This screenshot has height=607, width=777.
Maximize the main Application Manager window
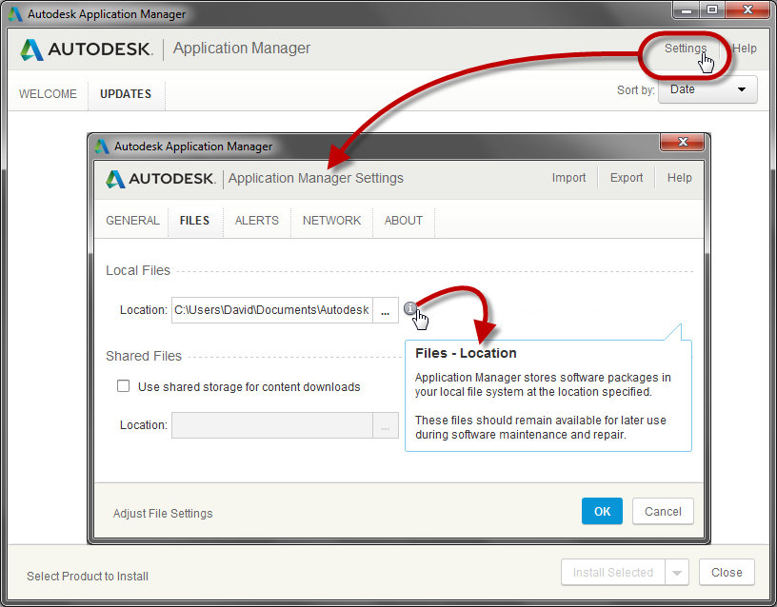(x=712, y=10)
